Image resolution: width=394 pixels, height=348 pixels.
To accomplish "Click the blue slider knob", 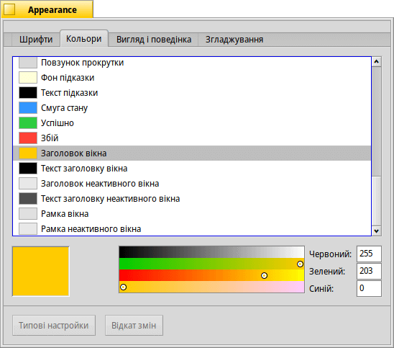I will [123, 287].
